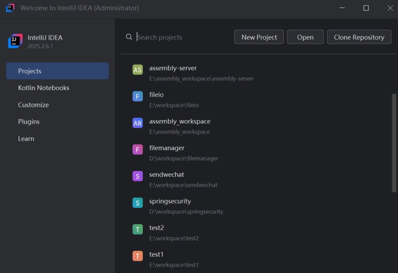Minimize the Welcome window
This screenshot has height=273, width=398.
342,8
